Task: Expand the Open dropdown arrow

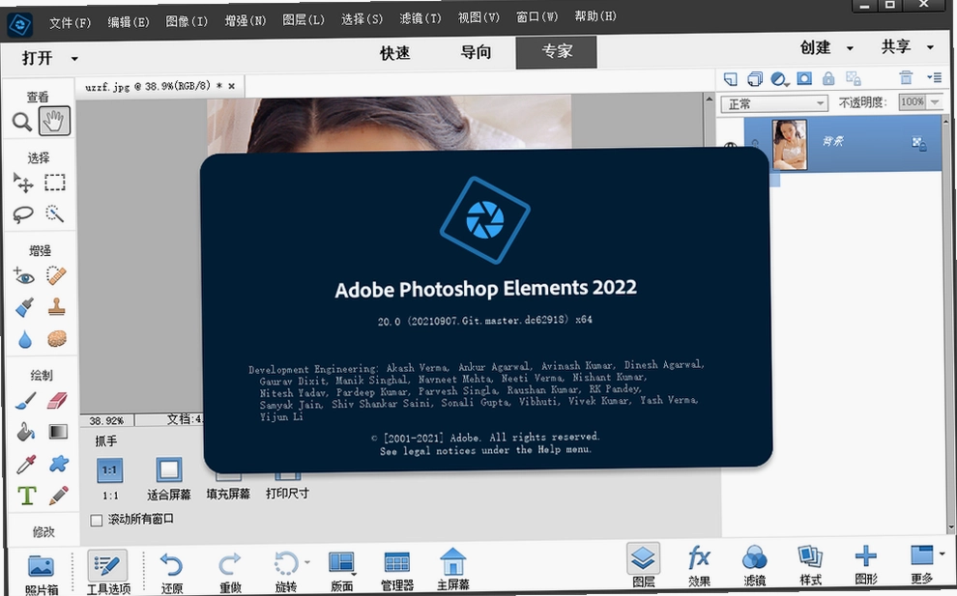Action: pos(74,59)
